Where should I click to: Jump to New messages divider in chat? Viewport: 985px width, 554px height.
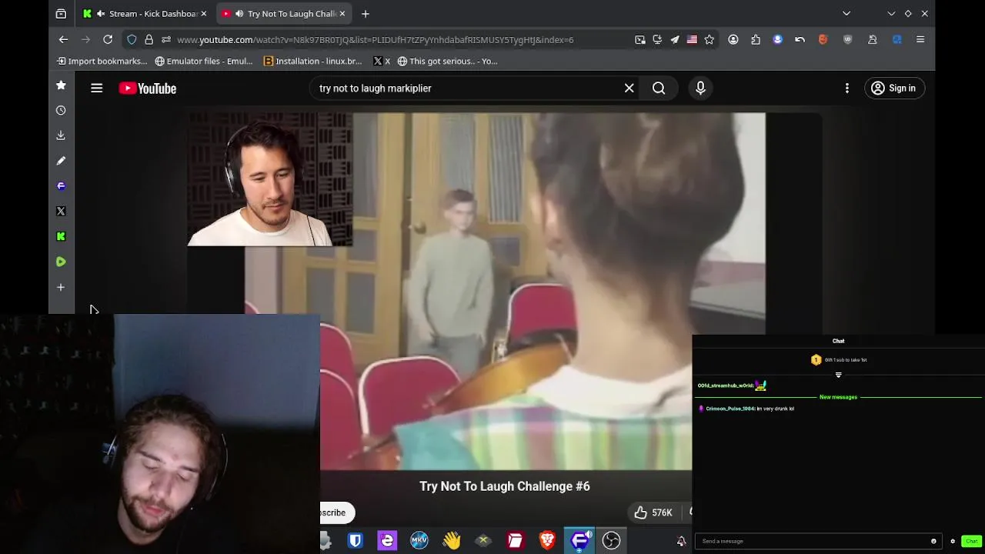coord(838,397)
